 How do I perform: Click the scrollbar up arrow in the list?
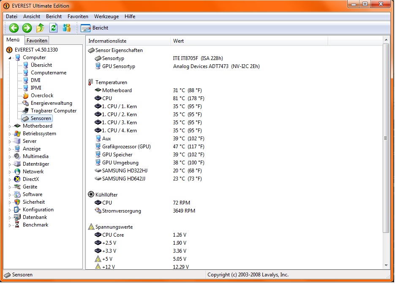click(x=386, y=40)
